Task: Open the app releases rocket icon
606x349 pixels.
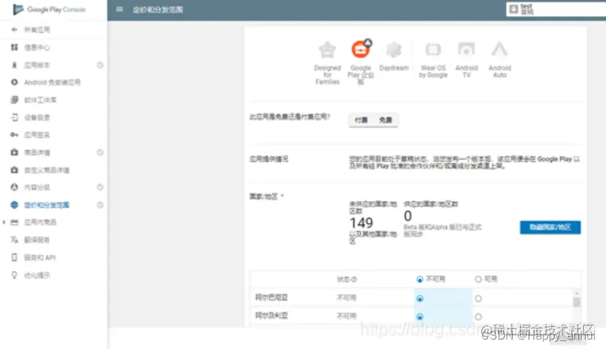Action: click(x=15, y=65)
